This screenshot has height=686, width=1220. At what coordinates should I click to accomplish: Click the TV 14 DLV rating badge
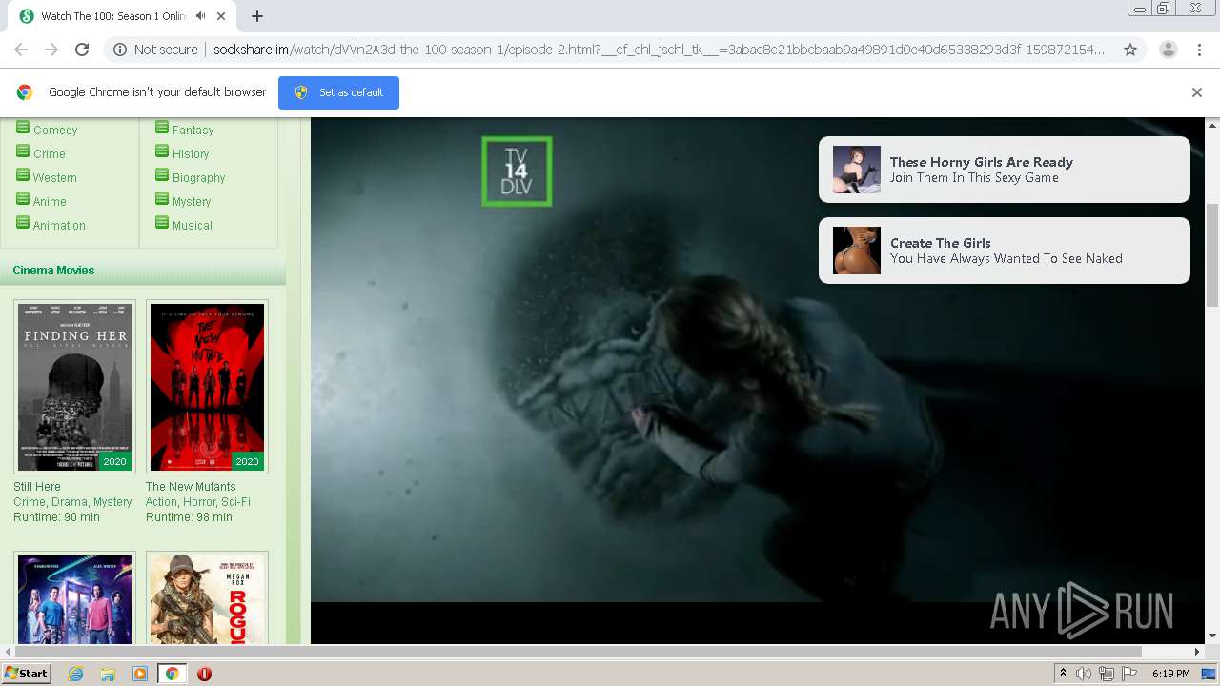point(517,171)
